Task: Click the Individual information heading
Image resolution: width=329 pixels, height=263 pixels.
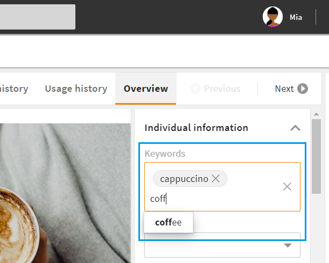Action: pyautogui.click(x=196, y=128)
